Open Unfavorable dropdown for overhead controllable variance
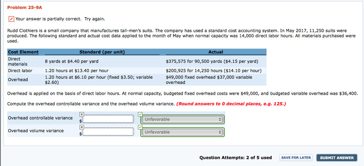This screenshot has height=166, width=364. (182, 120)
